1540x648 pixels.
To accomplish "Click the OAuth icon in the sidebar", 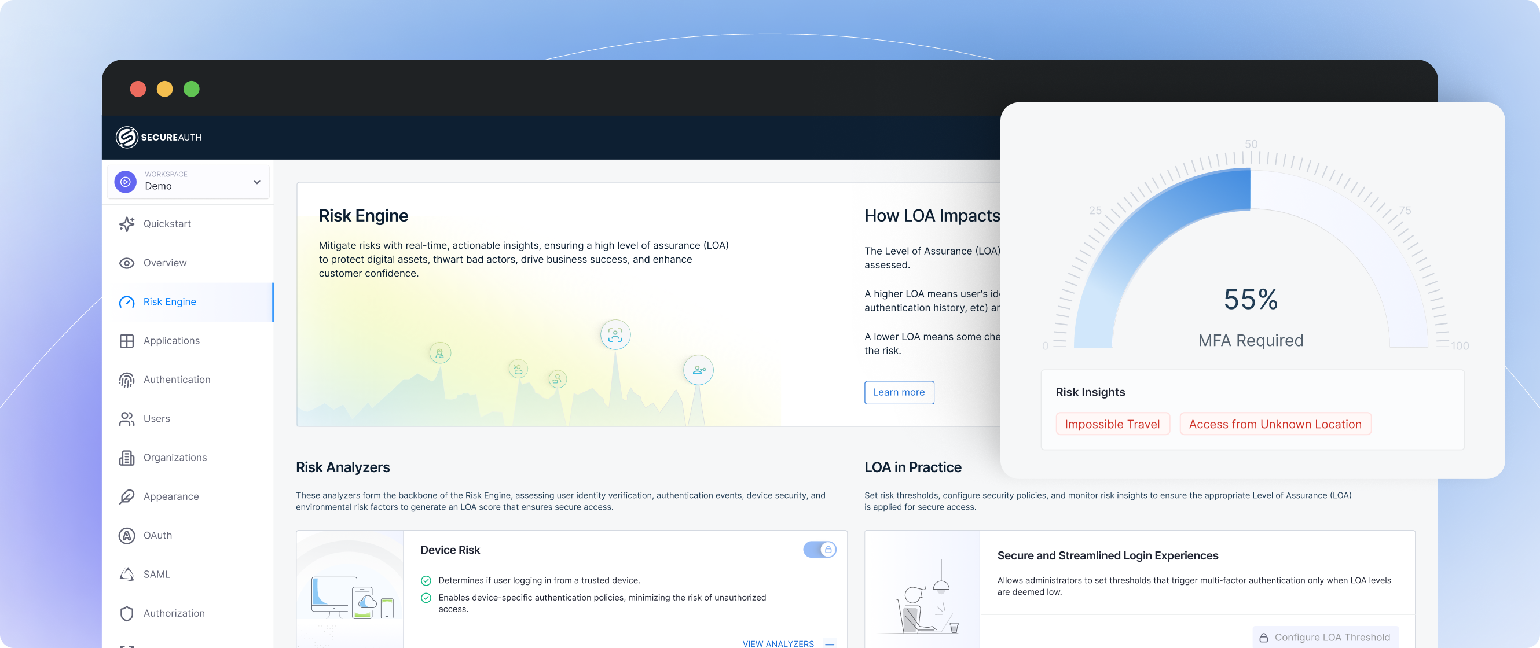I will [127, 535].
